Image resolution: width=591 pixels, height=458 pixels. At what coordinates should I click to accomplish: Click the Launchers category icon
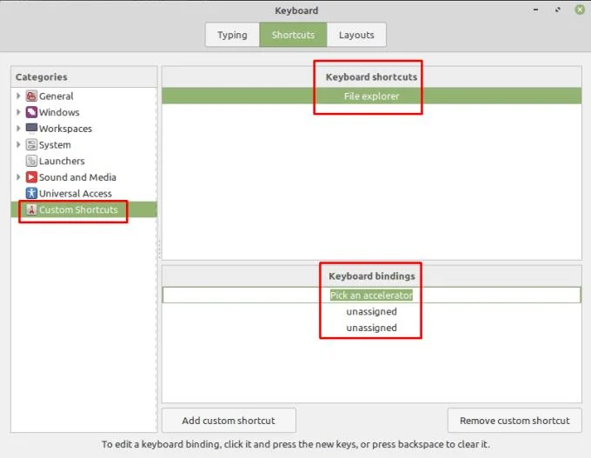pos(31,161)
